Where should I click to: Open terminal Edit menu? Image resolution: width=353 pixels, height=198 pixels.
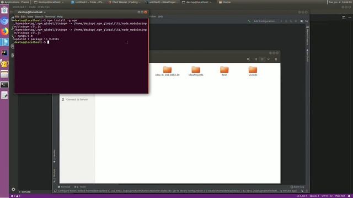[x=23, y=16]
